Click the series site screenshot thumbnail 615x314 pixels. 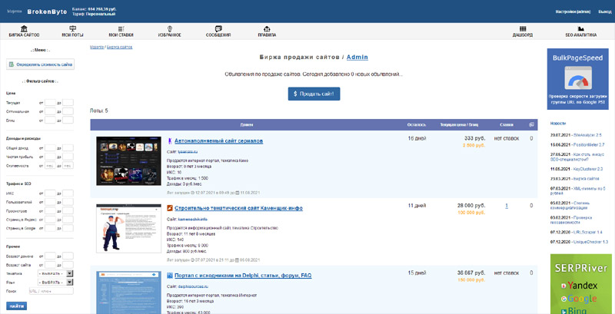coord(128,161)
